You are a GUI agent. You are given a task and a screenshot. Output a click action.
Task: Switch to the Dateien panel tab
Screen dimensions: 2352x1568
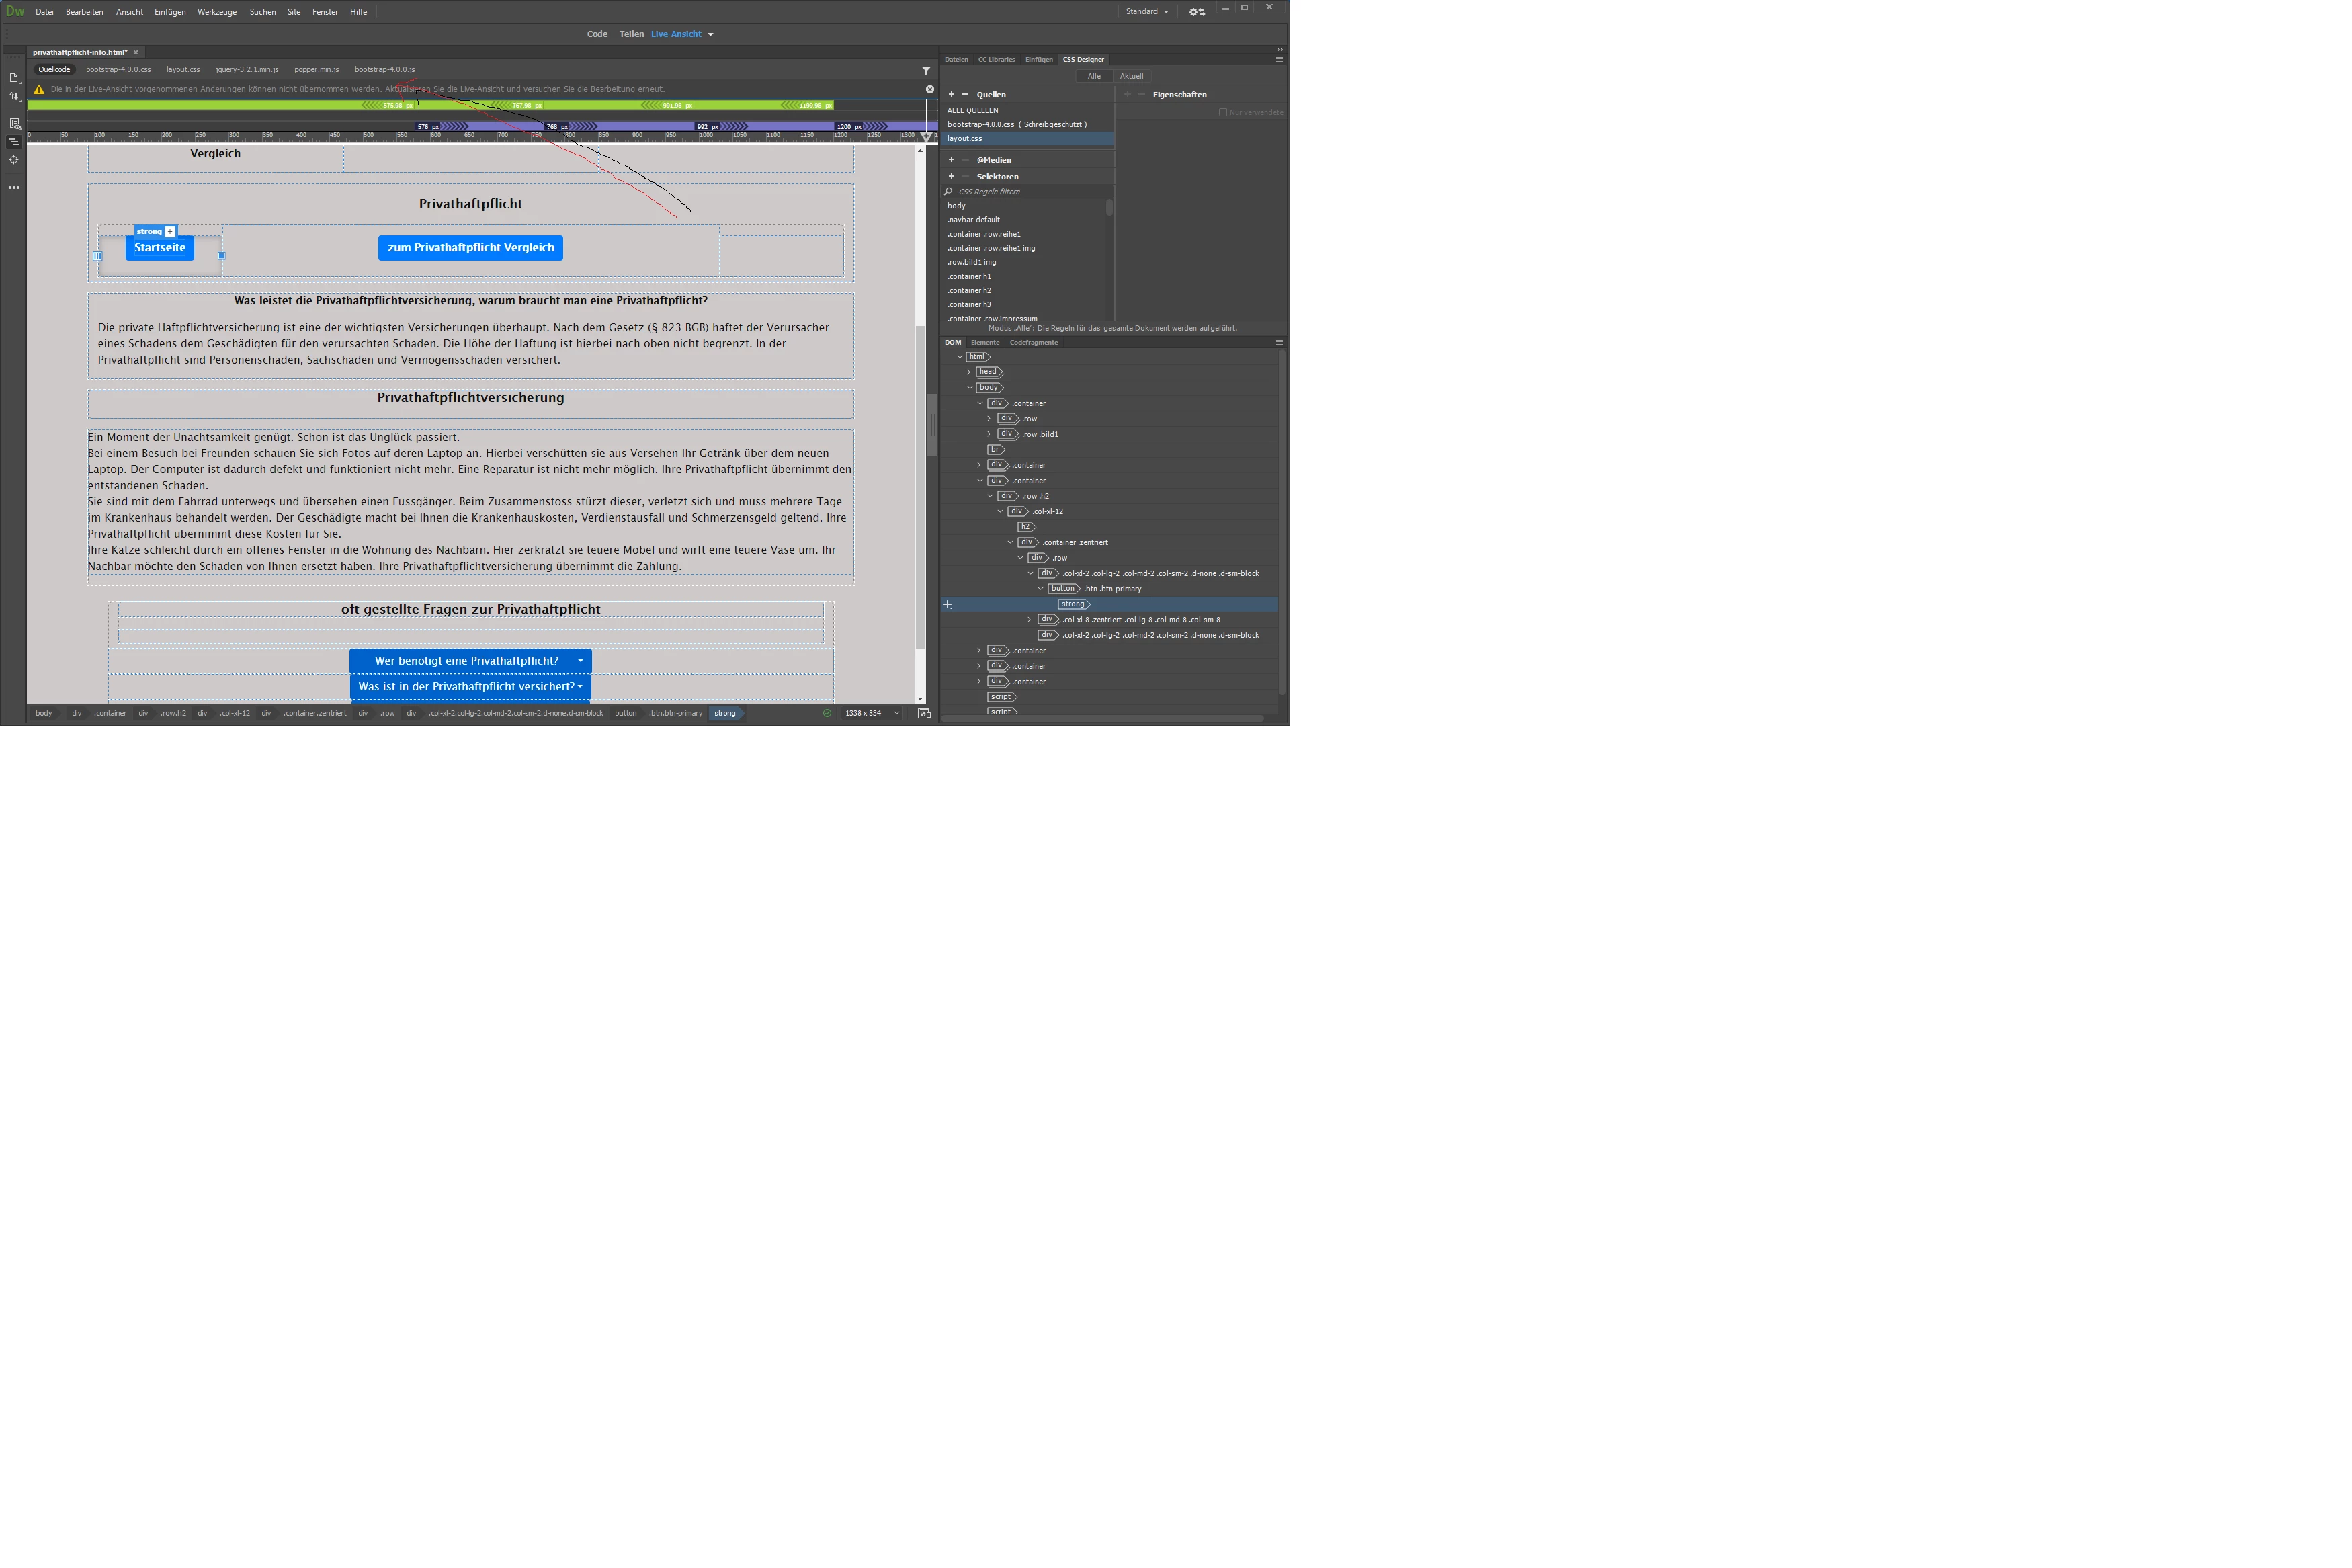[x=956, y=60]
